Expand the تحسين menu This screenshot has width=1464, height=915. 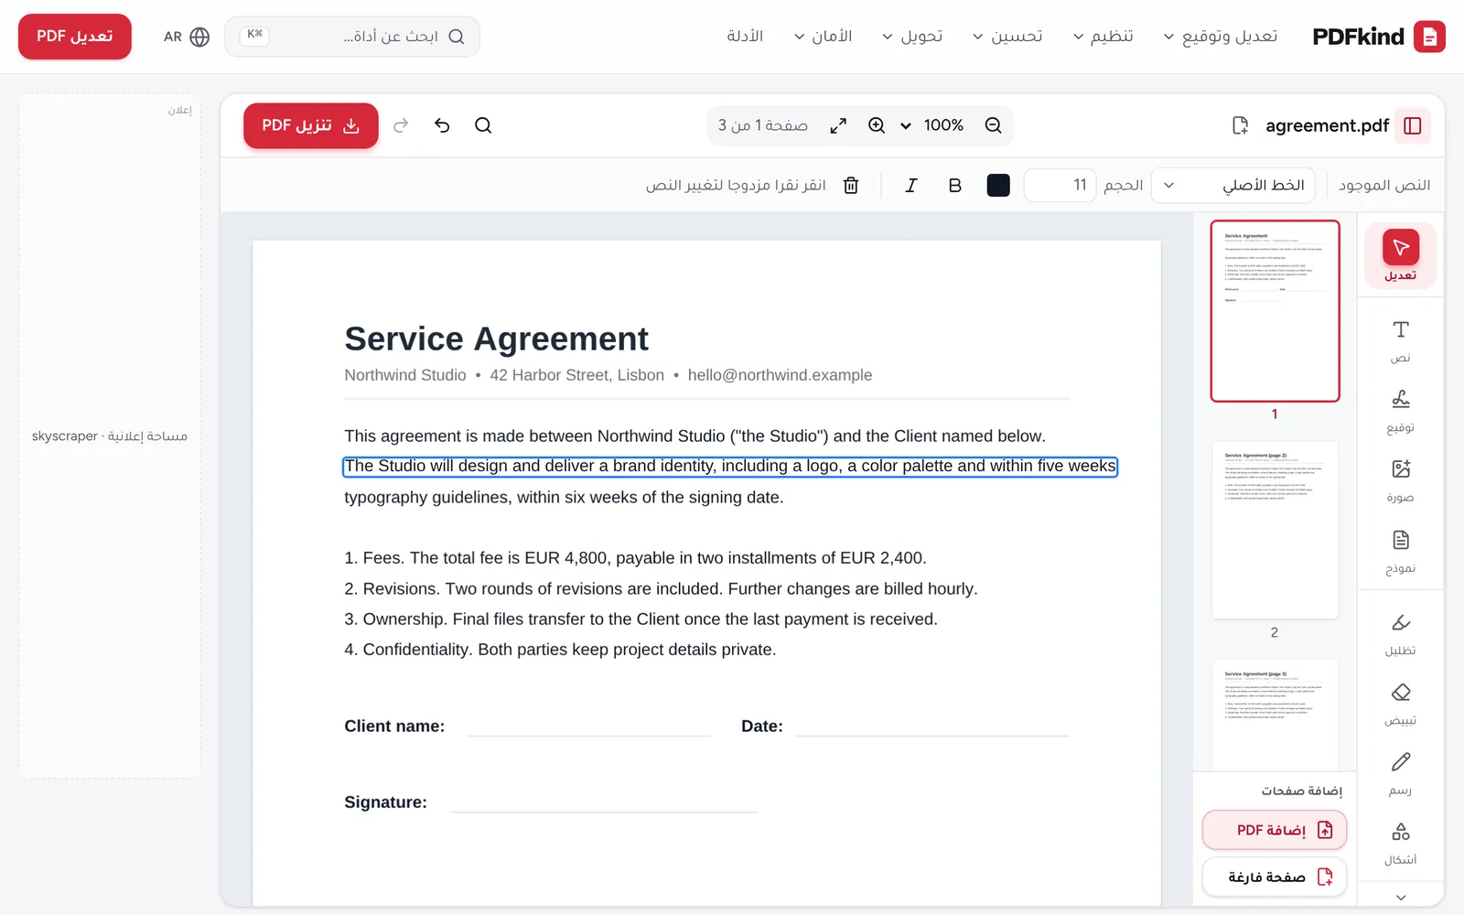(x=1007, y=36)
